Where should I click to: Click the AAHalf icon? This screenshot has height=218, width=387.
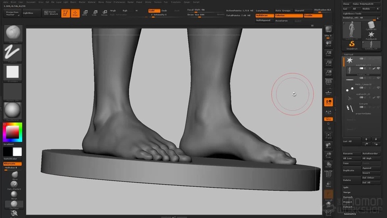(328, 72)
